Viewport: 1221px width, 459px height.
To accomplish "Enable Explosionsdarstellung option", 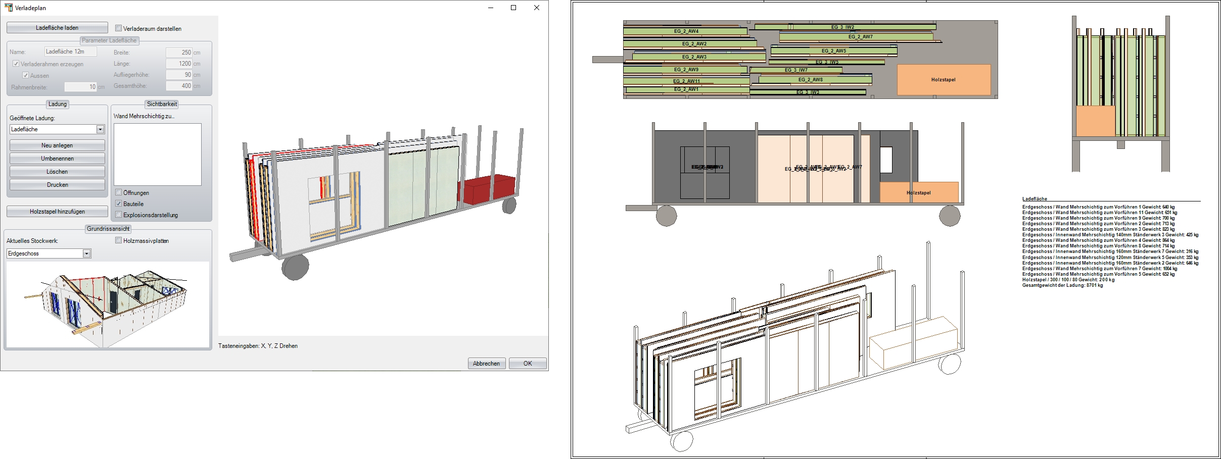I will [119, 215].
